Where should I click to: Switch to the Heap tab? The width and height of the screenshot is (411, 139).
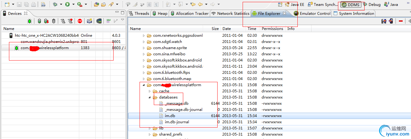pyautogui.click(x=160, y=13)
